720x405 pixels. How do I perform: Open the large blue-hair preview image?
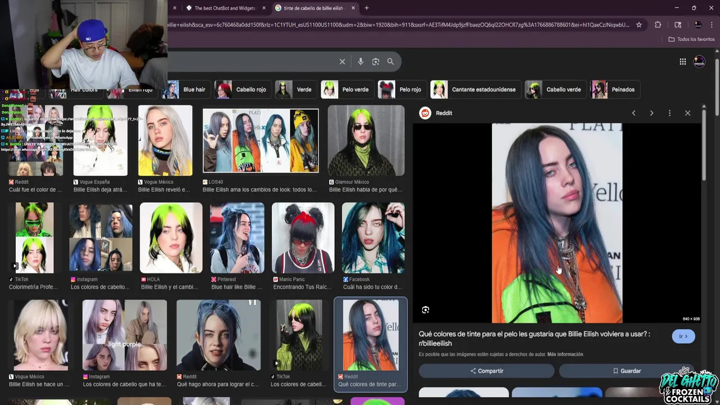[557, 223]
